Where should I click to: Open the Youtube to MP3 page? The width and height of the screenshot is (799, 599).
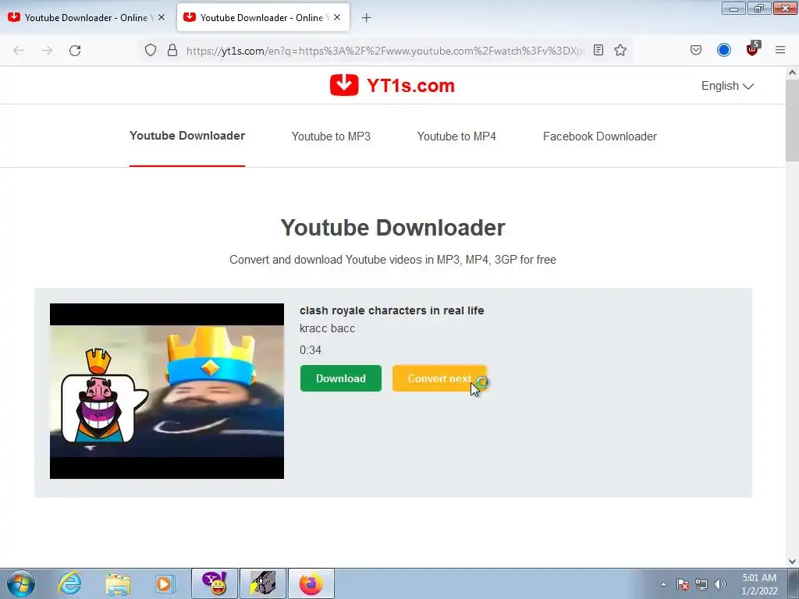331,136
